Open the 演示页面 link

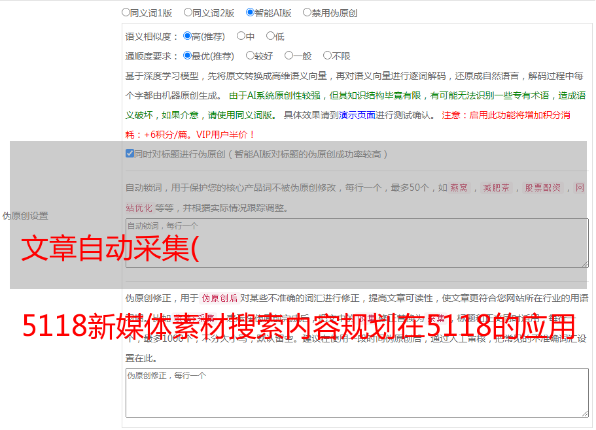click(x=357, y=115)
